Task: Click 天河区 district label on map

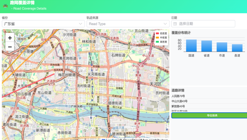Action: click(155, 84)
